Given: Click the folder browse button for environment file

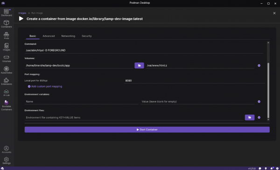Looking at the screenshot, I should click(250, 117).
